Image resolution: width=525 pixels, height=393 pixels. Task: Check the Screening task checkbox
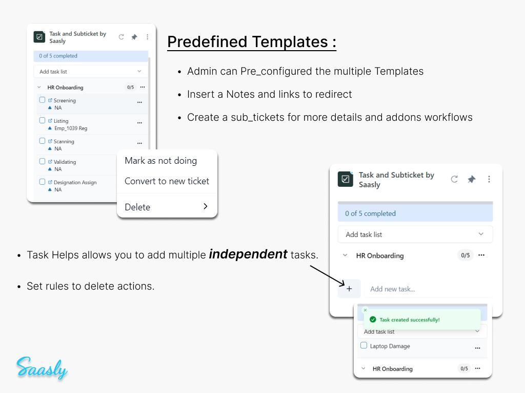(43, 100)
